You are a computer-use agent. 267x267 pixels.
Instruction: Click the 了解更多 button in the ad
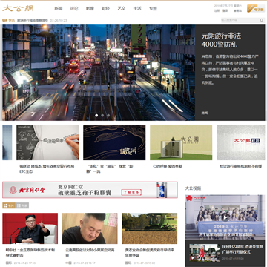click(131, 192)
